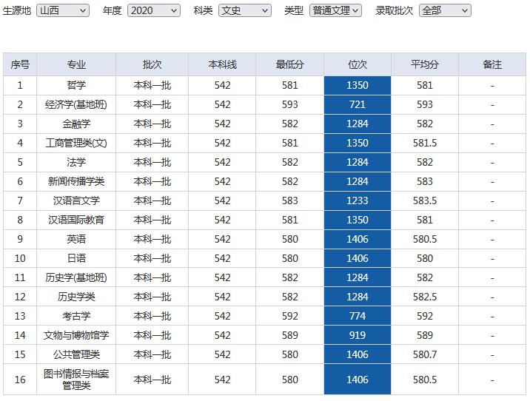Open the 年度 dropdown showing 2020

click(x=154, y=11)
